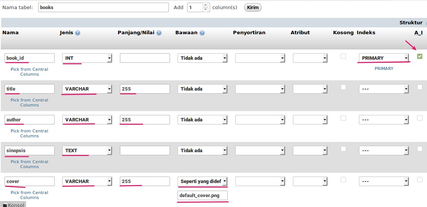Click Pick from Central Columns under cover

point(29,195)
